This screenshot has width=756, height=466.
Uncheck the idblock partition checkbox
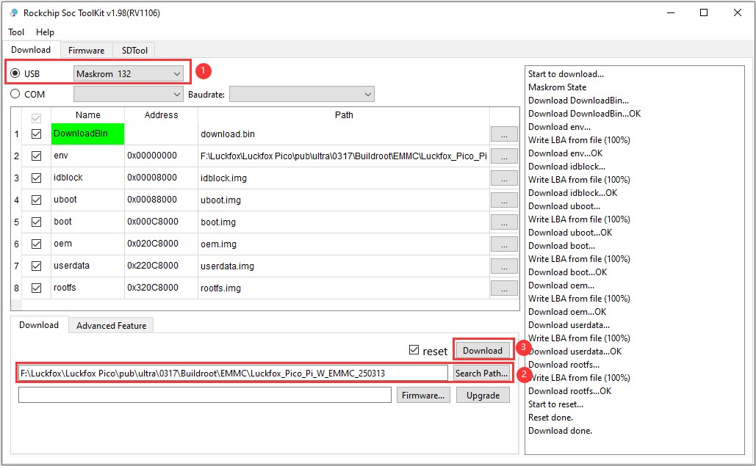(x=37, y=178)
